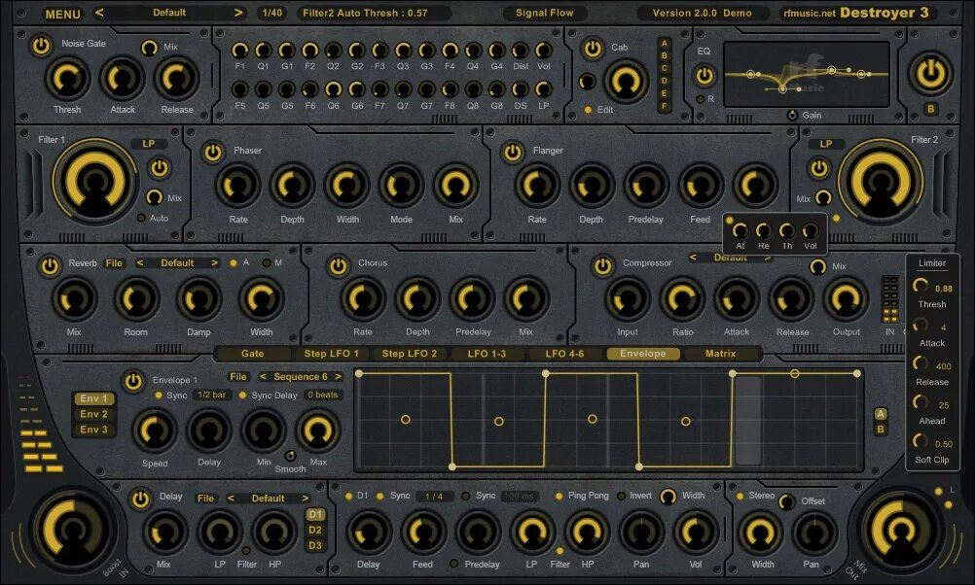Toggle the Stereo option

tap(740, 496)
